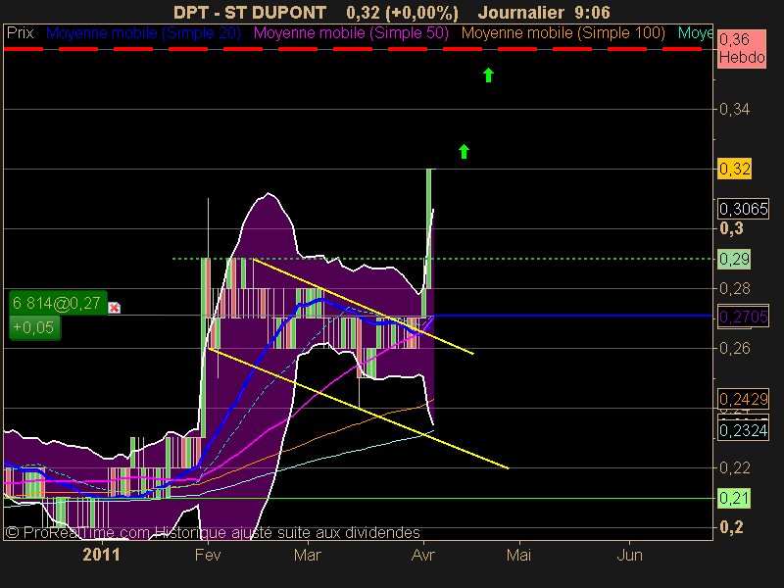Click the Mai label on time axis

[x=518, y=555]
